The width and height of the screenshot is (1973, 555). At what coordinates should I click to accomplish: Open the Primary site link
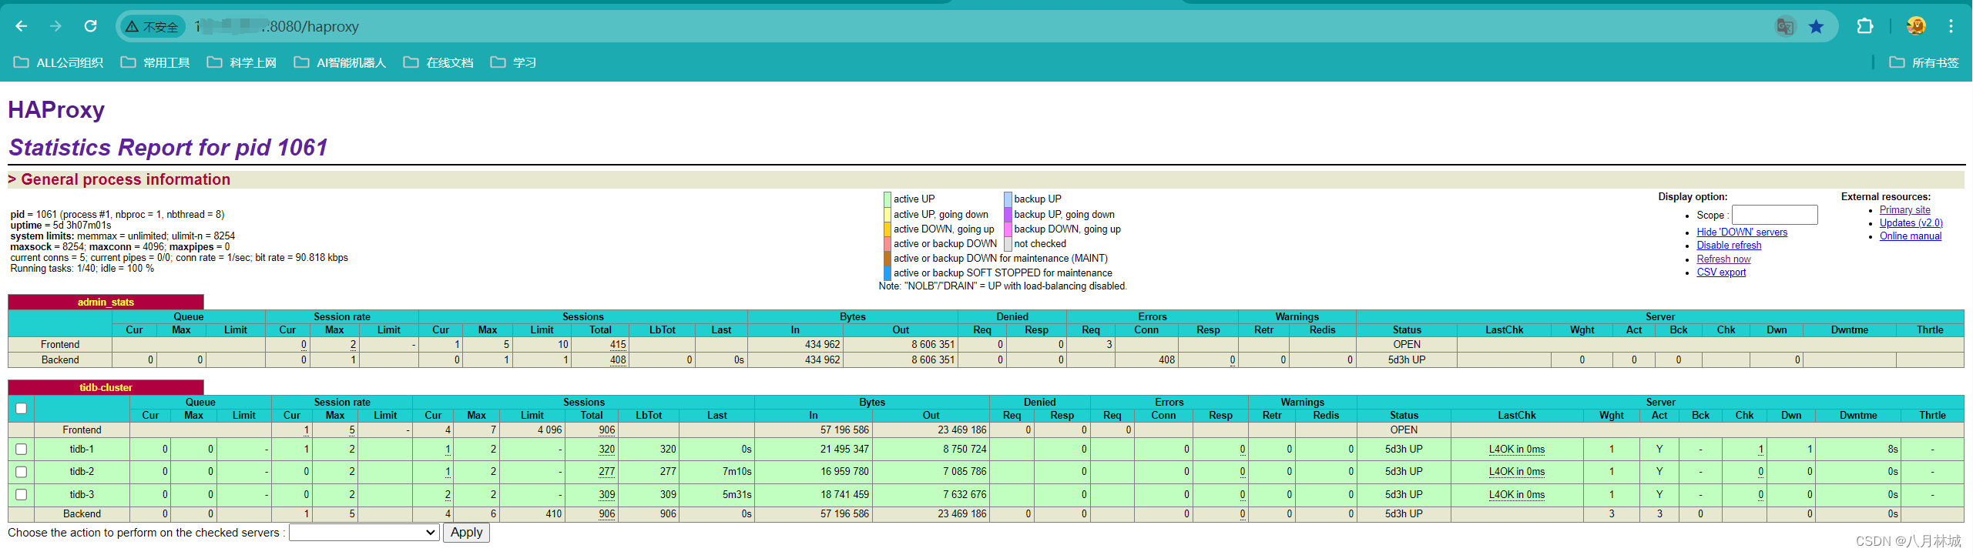tap(1904, 209)
